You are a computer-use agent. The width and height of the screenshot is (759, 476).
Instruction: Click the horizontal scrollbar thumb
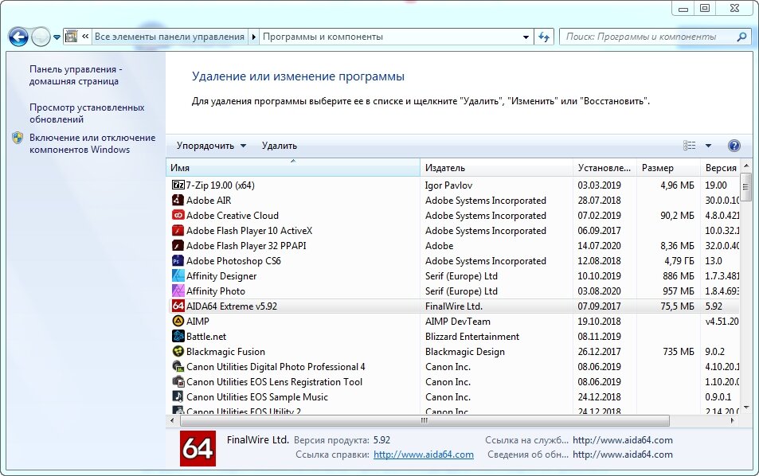424,421
